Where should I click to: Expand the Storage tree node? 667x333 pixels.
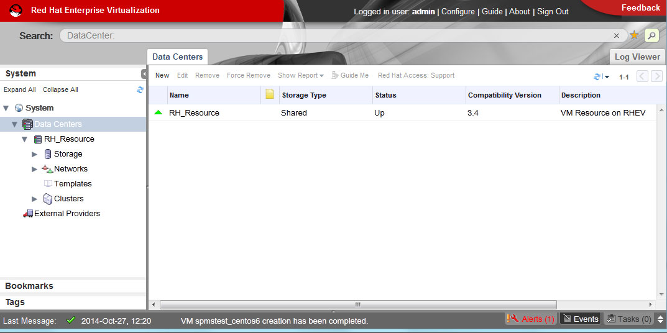tap(35, 154)
